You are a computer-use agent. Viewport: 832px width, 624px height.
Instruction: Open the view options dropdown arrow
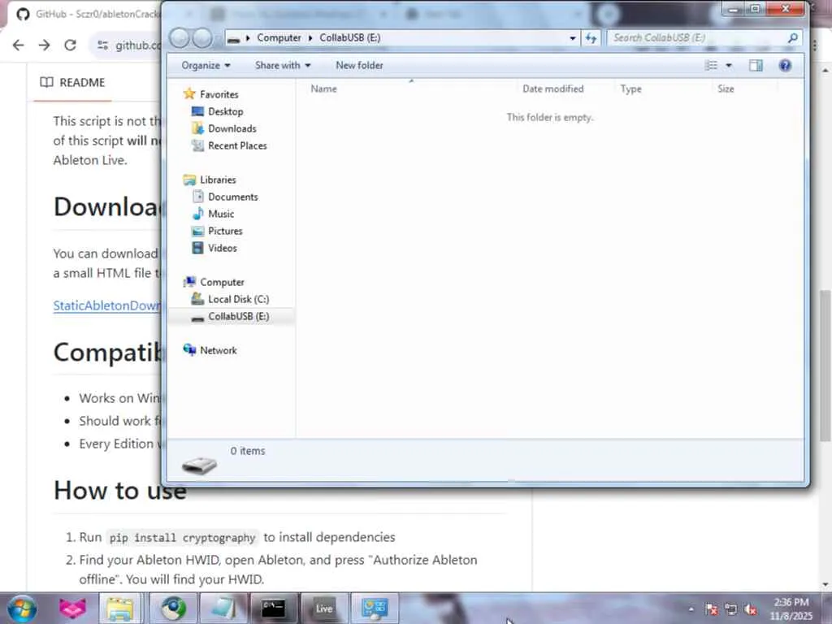click(x=729, y=65)
